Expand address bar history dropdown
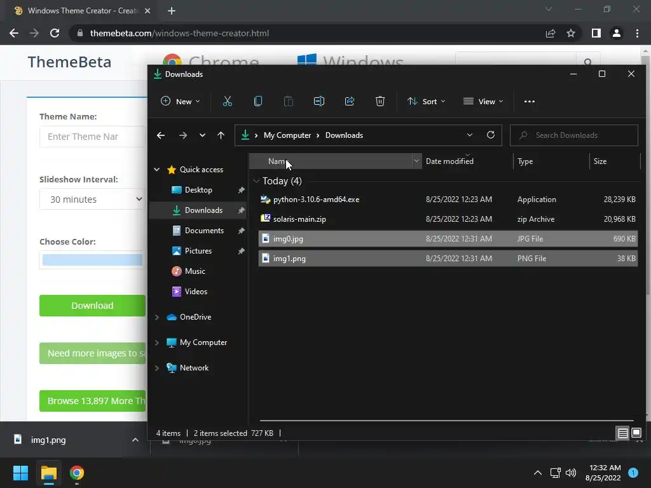This screenshot has height=488, width=651. (x=470, y=135)
